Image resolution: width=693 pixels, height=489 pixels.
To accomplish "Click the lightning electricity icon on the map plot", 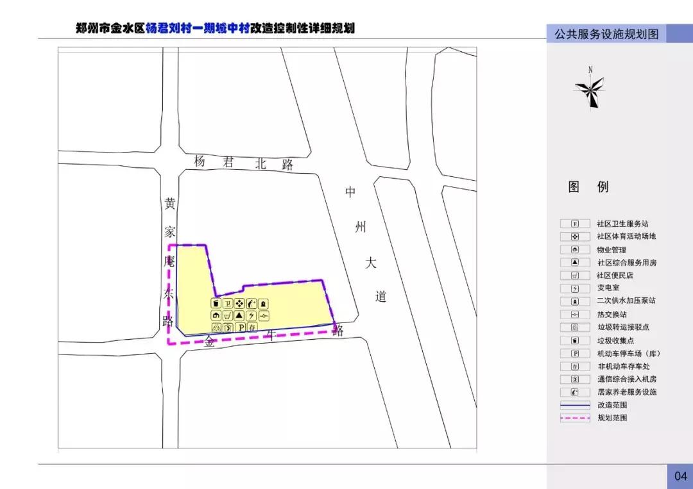I will pos(251,316).
